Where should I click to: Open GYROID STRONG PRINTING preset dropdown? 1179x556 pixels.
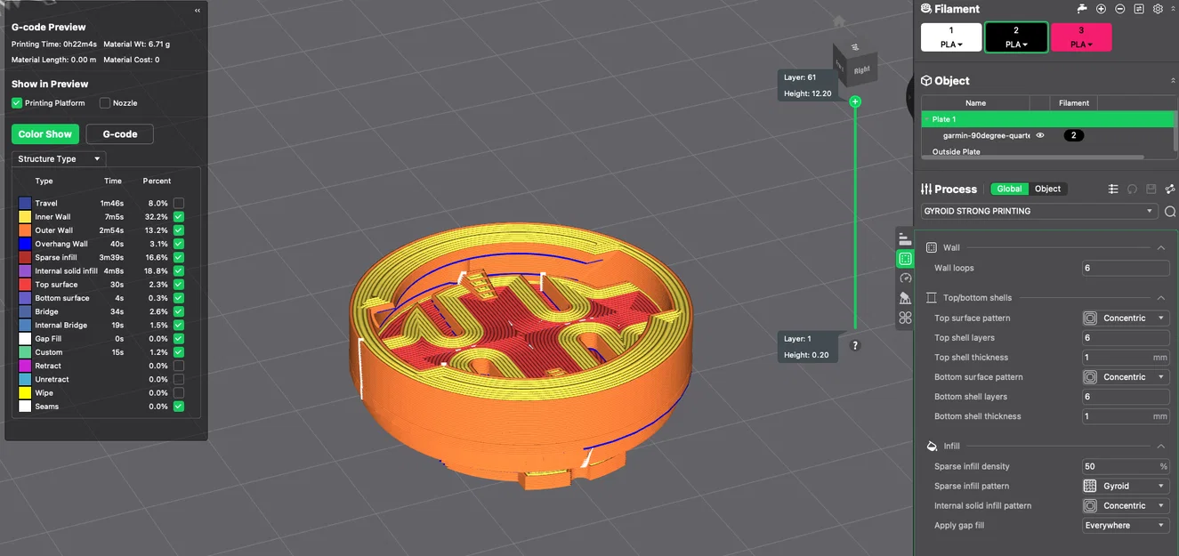click(x=1039, y=211)
